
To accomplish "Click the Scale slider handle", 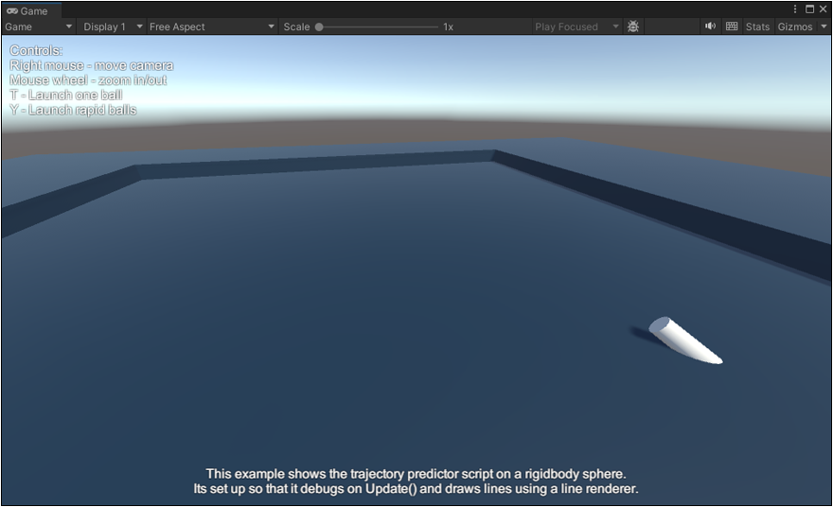I will coord(319,26).
